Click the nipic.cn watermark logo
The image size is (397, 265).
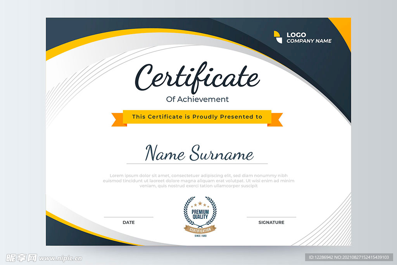tap(21, 258)
